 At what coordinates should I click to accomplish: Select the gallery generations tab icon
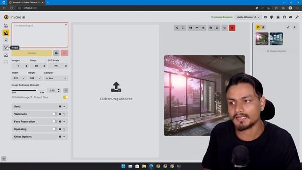coord(258,27)
